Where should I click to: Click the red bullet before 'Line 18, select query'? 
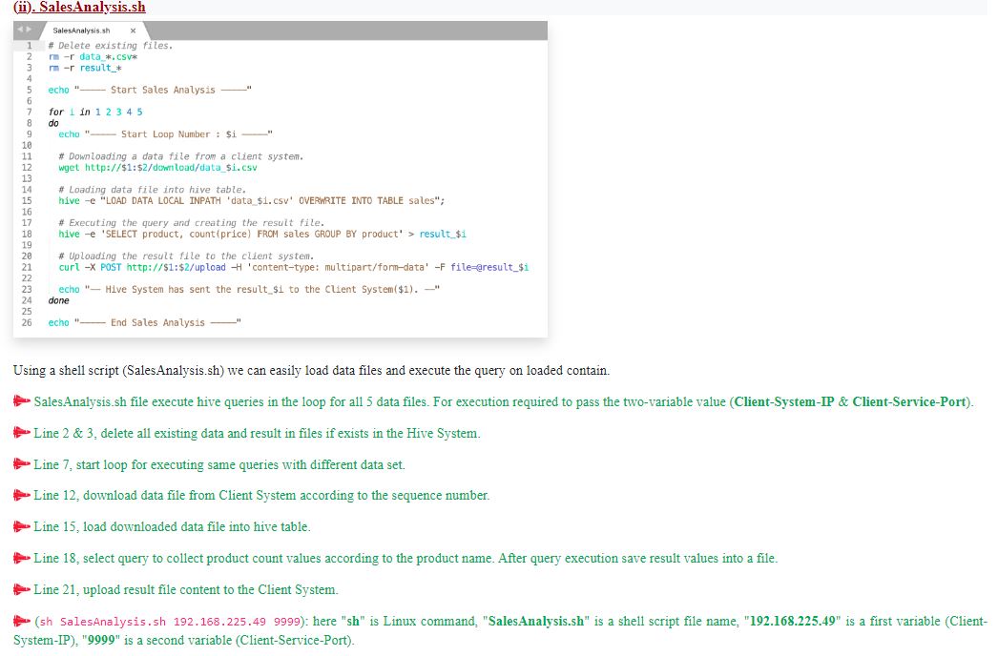coord(22,559)
